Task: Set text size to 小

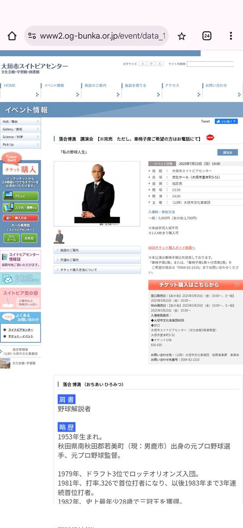Action: (x=143, y=64)
